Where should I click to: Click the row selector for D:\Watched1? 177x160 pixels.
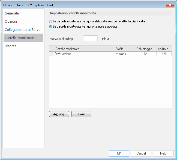click(x=52, y=54)
